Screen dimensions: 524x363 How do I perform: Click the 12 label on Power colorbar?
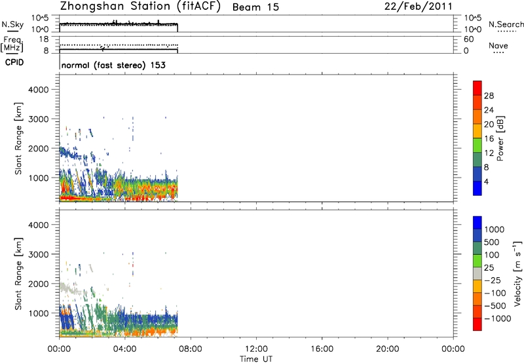(x=489, y=153)
